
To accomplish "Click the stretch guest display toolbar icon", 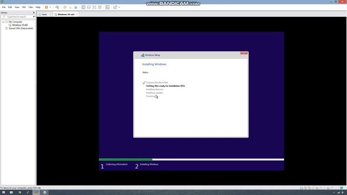I will click(115, 7).
